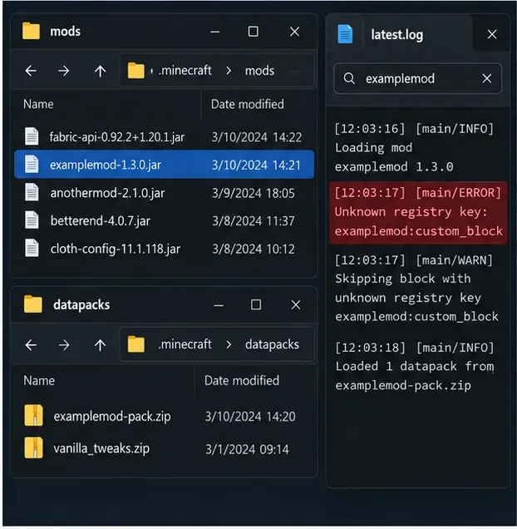This screenshot has height=529, width=517.
Task: Select examplemod-1.3.0.jar file name
Action: click(x=106, y=165)
